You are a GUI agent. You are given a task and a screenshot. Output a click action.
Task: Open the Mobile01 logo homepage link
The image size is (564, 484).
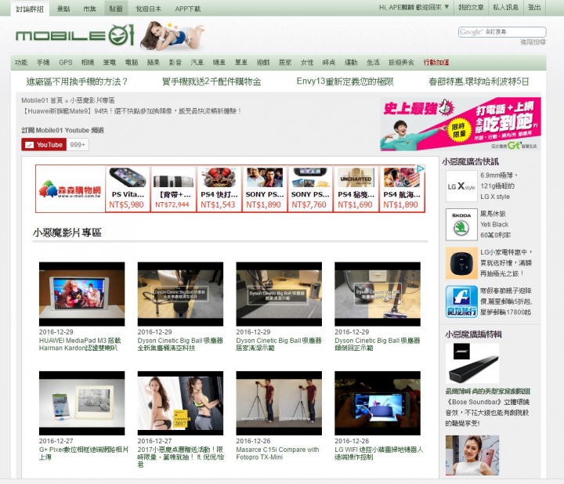pyautogui.click(x=74, y=35)
